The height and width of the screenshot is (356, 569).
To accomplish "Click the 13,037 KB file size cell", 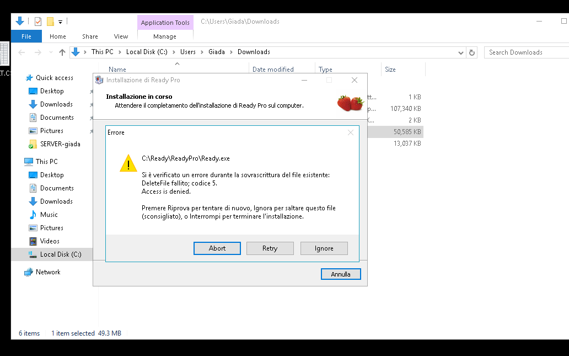I will coord(407,144).
